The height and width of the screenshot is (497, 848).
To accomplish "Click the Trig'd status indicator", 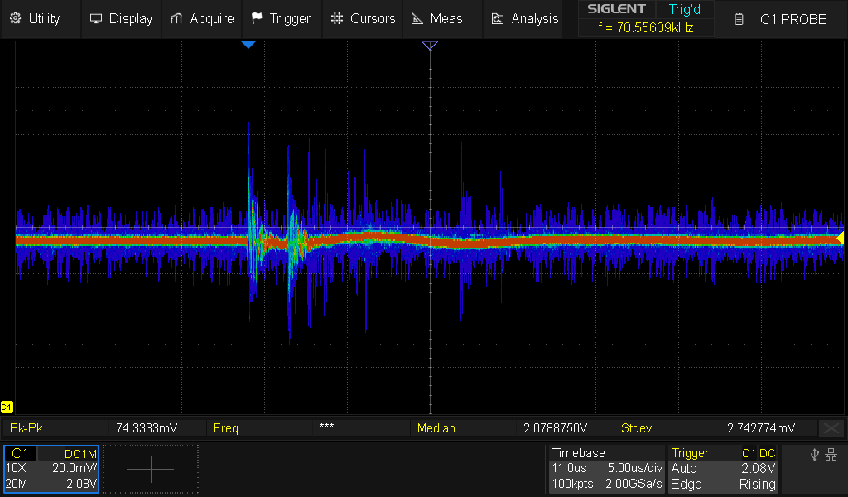I will point(684,10).
